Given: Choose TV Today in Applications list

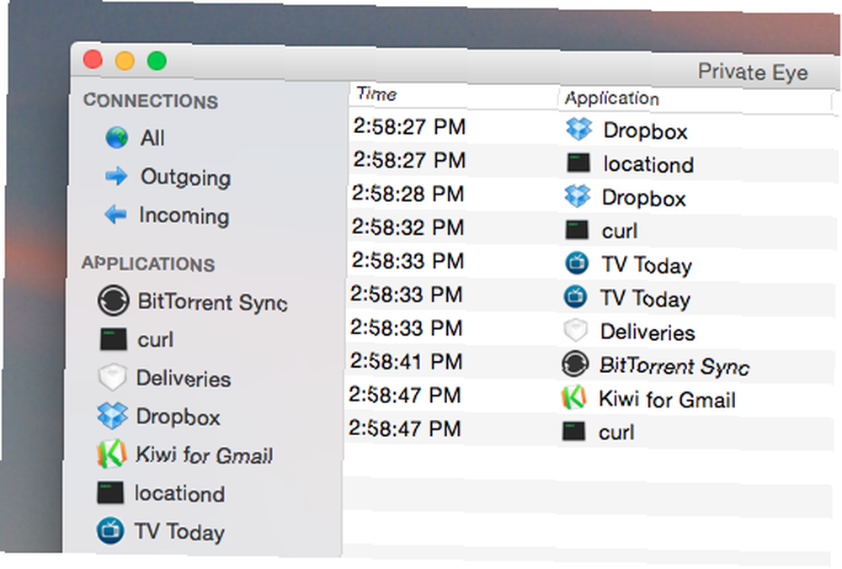Looking at the screenshot, I should click(x=179, y=532).
